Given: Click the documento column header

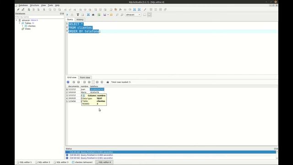Looking at the screenshot, I should [x=74, y=87].
